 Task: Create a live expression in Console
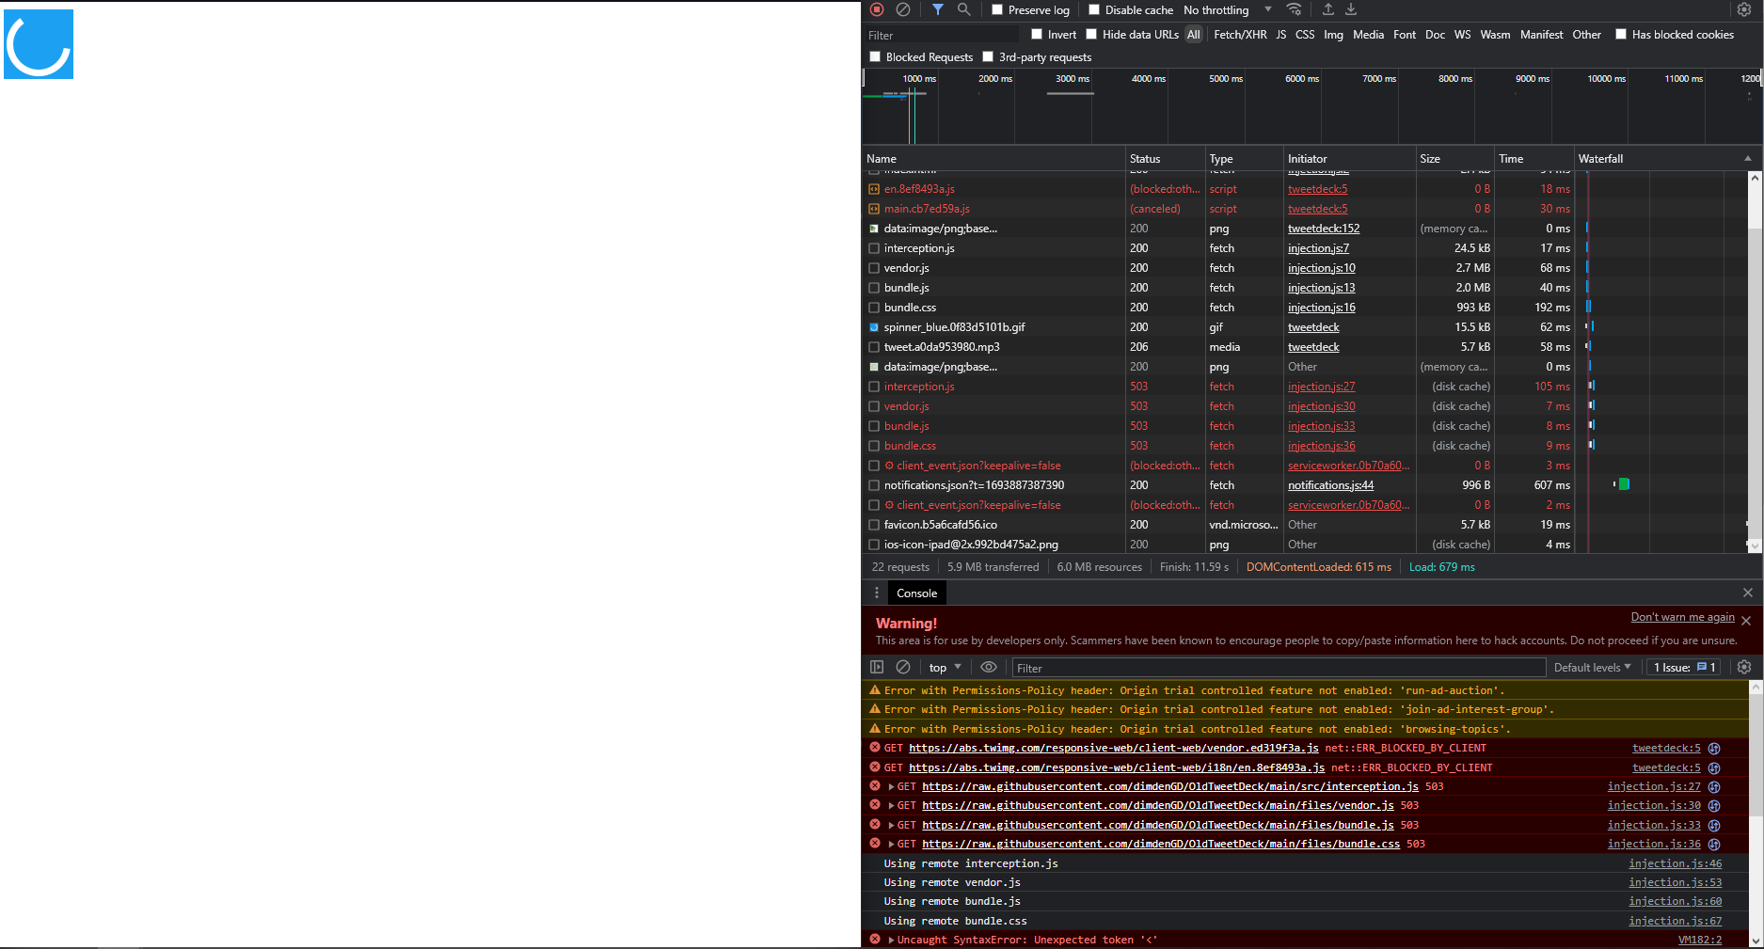tap(989, 667)
